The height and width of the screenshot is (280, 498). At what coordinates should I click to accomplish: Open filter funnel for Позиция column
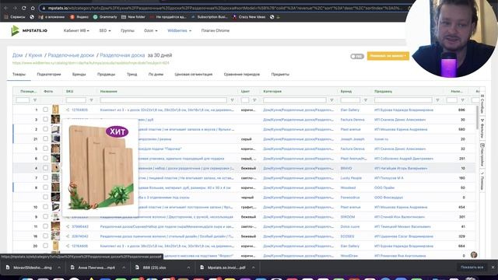35,100
